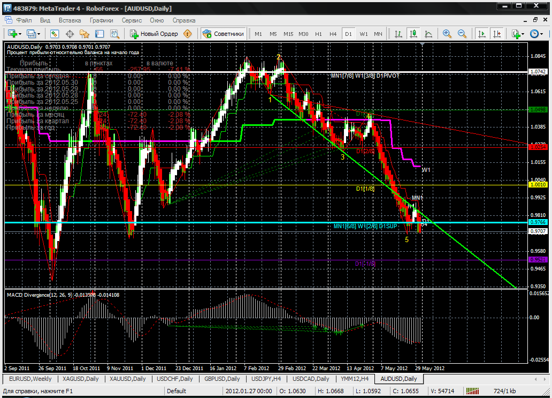Select the H1 timeframe
Viewport: 552px width, 398px height.
click(319, 34)
